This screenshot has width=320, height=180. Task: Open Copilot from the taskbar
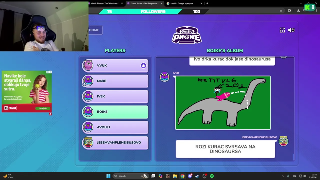[160, 176]
